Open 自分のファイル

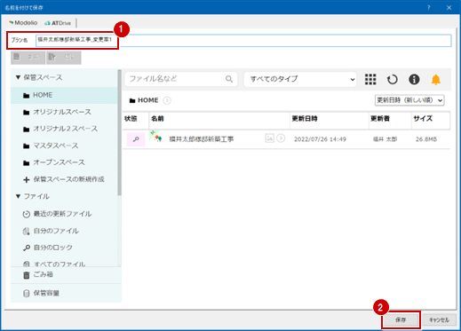coord(51,231)
